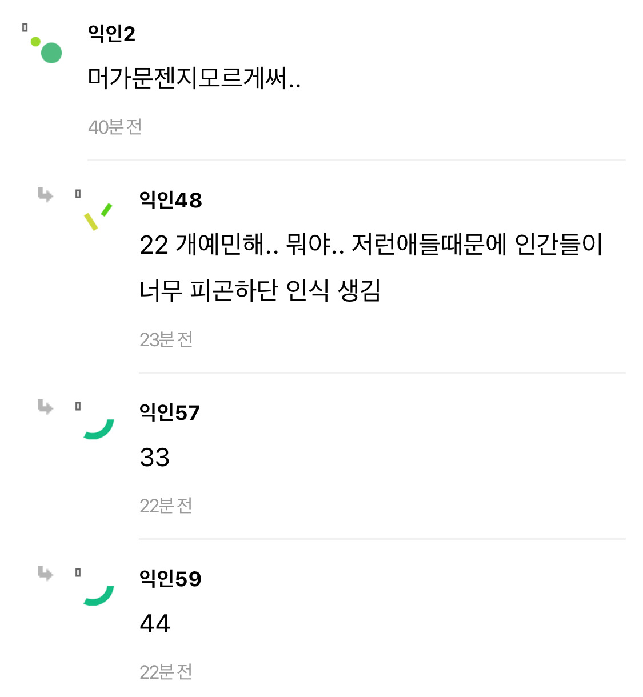643x697 pixels.
Task: Click the comment '머가문젠지모르게써..'
Action: click(x=194, y=78)
